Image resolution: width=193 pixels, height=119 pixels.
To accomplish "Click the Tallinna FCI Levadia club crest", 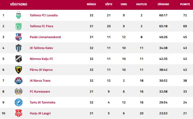I will pos(19,15).
